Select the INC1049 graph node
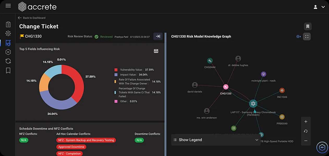This screenshot has height=156, width=329. point(282,90)
